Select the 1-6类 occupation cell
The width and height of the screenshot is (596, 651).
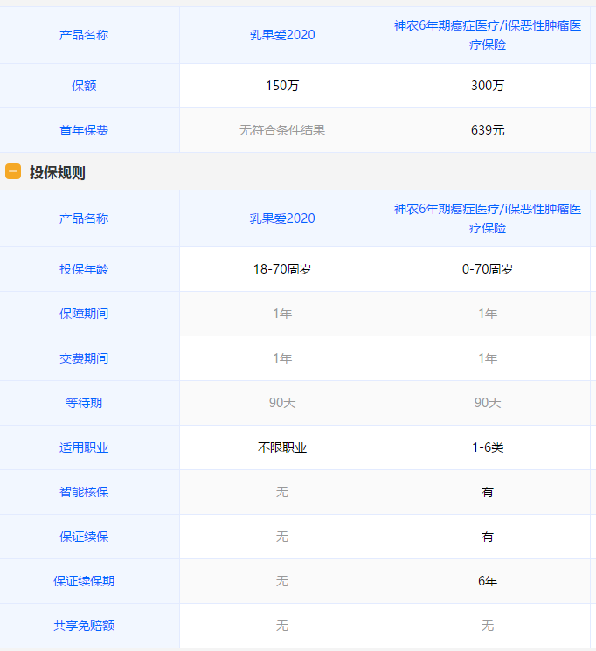[x=488, y=447]
